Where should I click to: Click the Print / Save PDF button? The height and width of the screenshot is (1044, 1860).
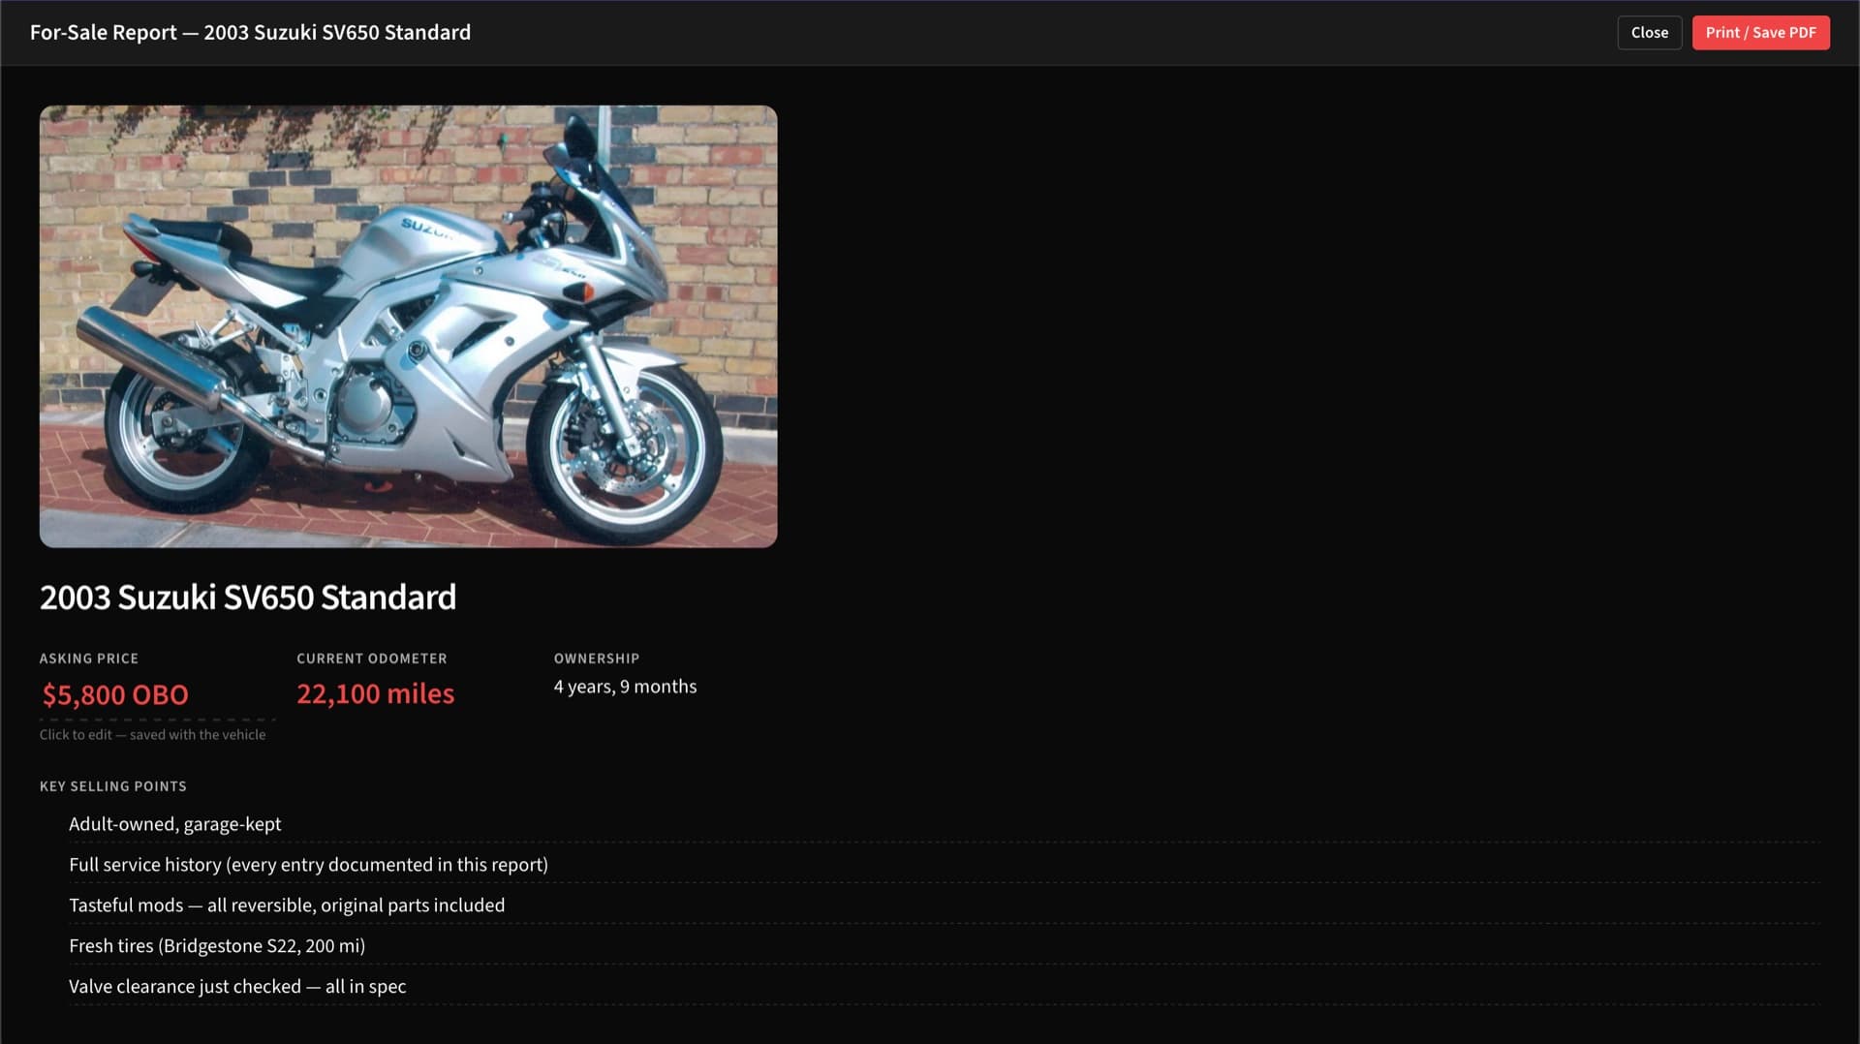pos(1760,33)
